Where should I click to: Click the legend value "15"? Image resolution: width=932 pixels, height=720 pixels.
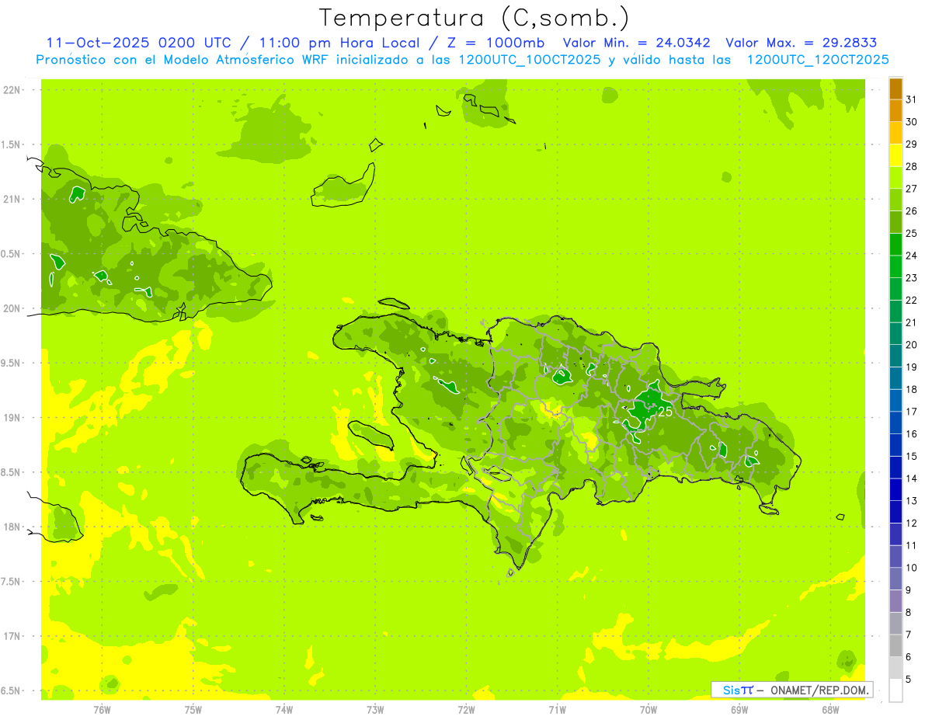coord(912,456)
